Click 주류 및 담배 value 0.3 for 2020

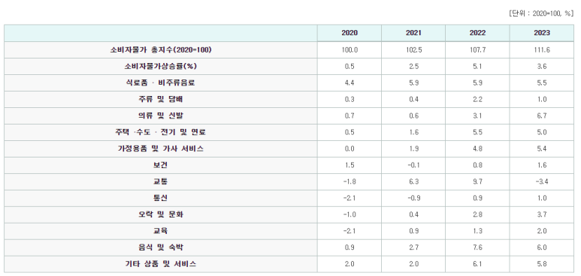pos(350,100)
